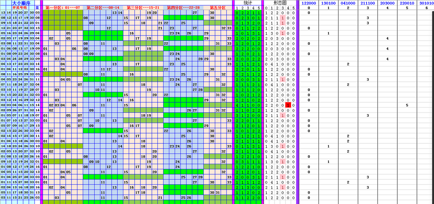Click the subheader 6 under 301010

[x=426, y=8]
